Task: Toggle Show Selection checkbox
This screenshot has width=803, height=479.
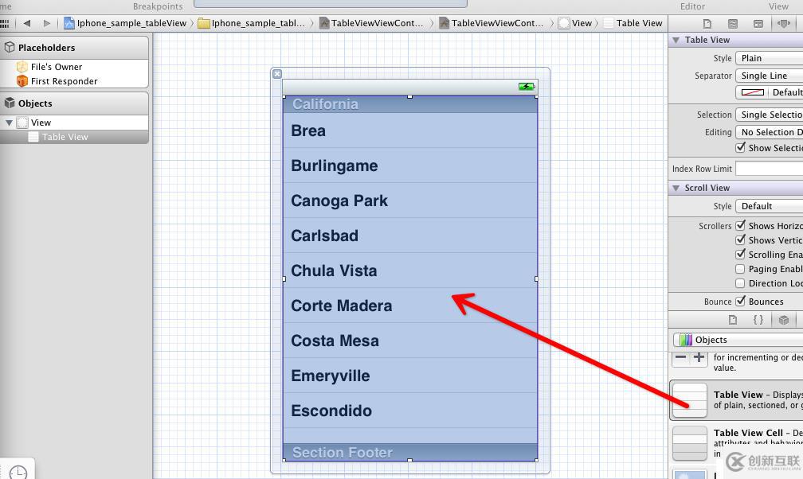Action: (x=741, y=147)
